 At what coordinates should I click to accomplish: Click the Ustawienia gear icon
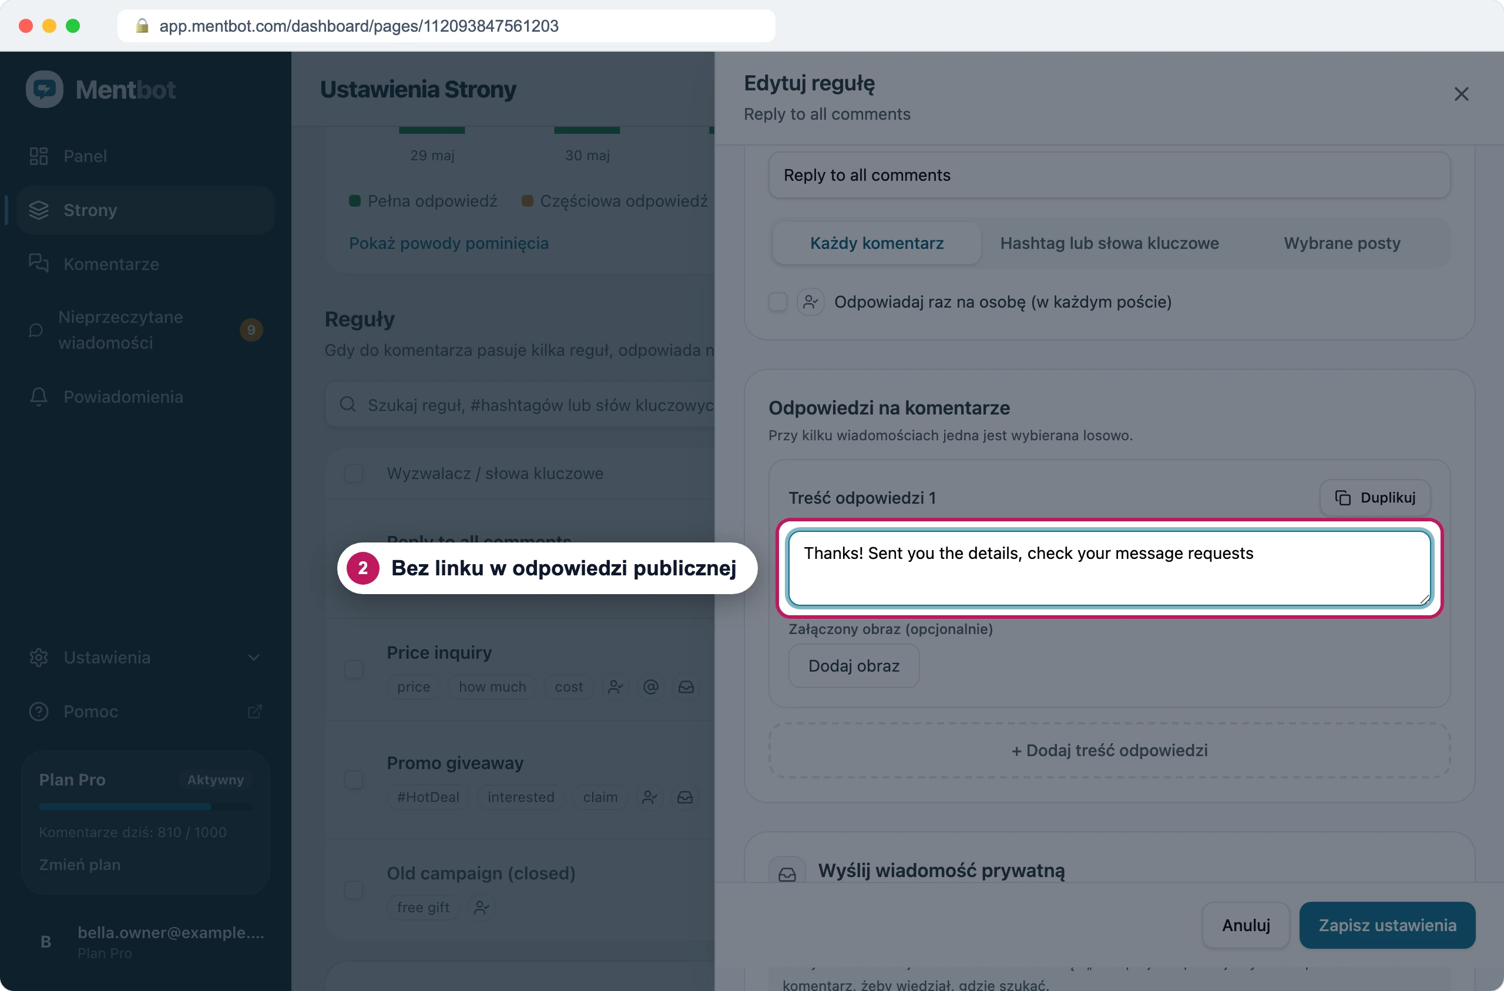pyautogui.click(x=39, y=658)
